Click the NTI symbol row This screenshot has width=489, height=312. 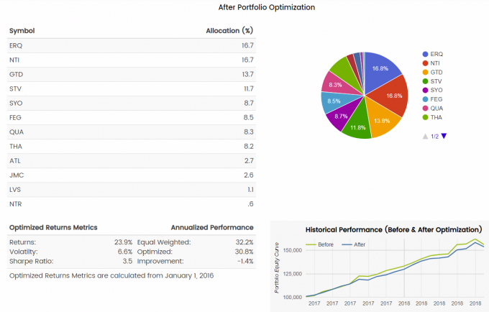click(132, 60)
